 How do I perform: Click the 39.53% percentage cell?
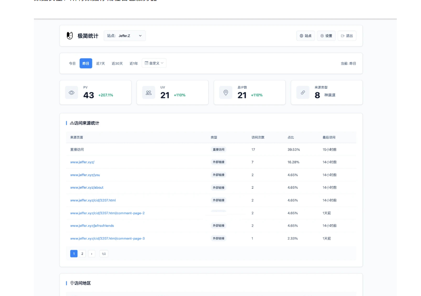click(294, 150)
